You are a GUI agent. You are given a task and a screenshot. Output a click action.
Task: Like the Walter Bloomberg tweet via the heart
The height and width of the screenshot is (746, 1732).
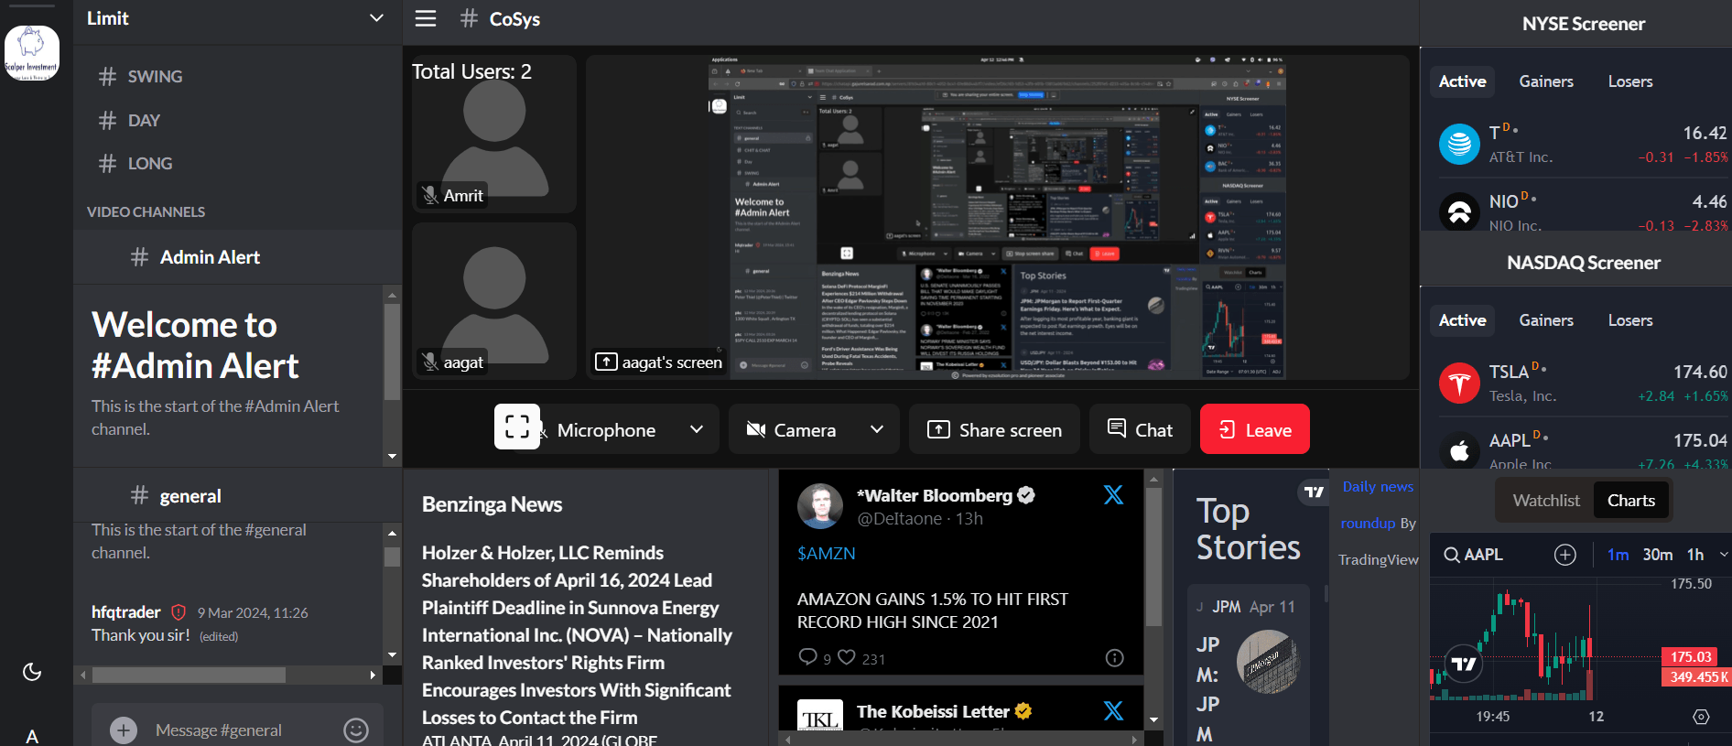pos(847,657)
